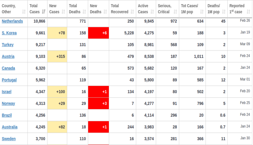
Task: Open the Austria country link
Action: 8,56
